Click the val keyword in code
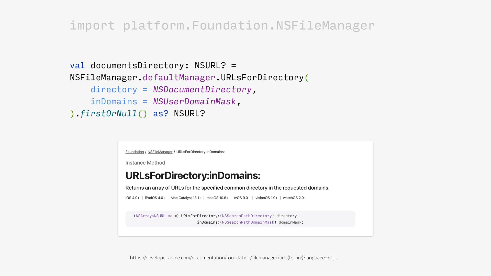 pos(77,65)
